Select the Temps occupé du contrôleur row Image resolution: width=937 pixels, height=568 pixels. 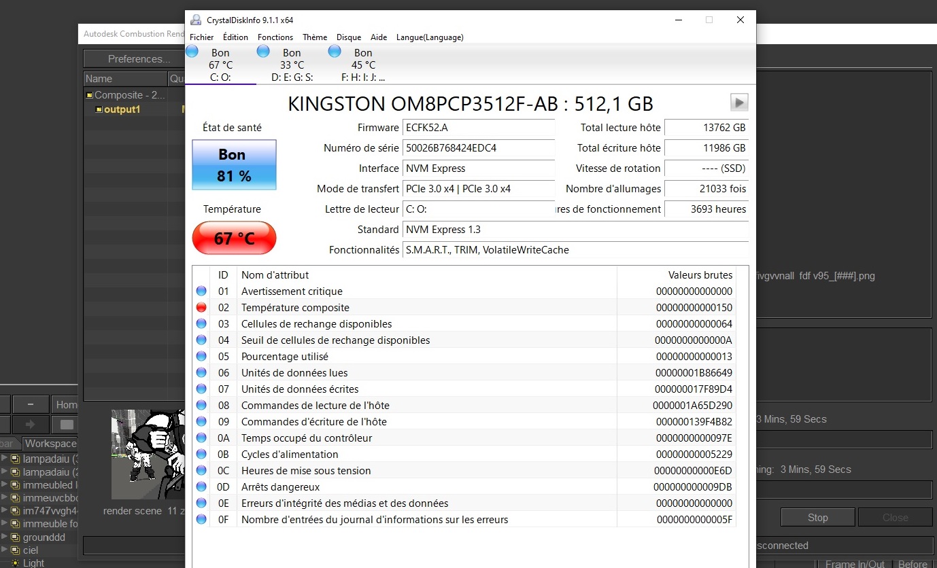tap(464, 438)
